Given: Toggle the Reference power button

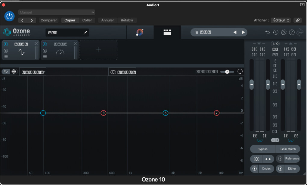Looking at the screenshot, I should [280, 158].
